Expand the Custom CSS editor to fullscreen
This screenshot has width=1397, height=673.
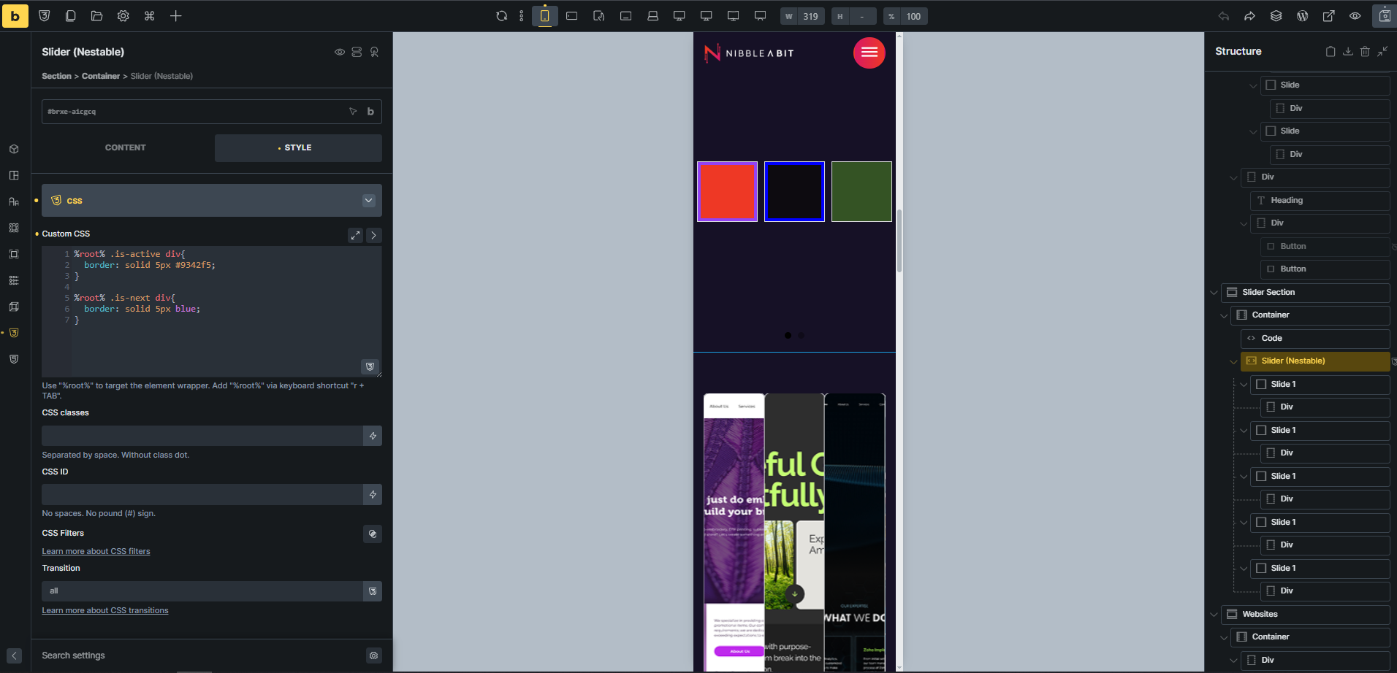coord(355,235)
